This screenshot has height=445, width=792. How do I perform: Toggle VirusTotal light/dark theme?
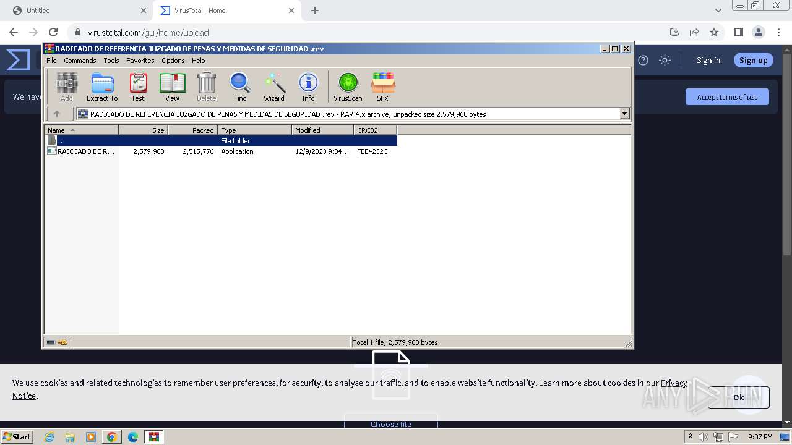[x=665, y=60]
